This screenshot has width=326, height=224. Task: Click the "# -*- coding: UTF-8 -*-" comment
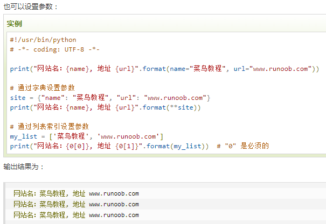coord(55,49)
